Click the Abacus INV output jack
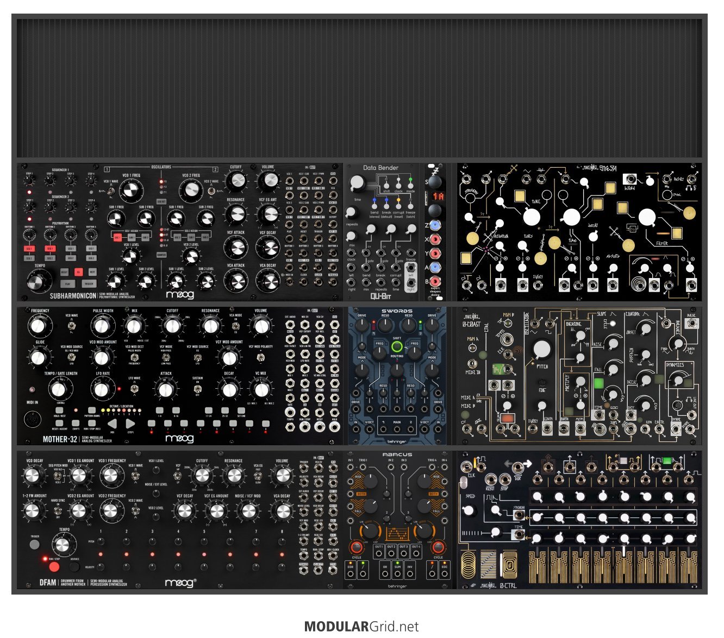724x638 pixels. tap(410, 574)
